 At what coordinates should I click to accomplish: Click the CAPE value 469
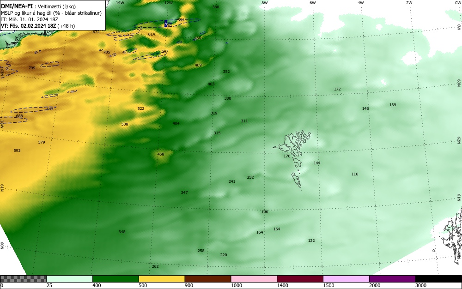(x=198, y=66)
